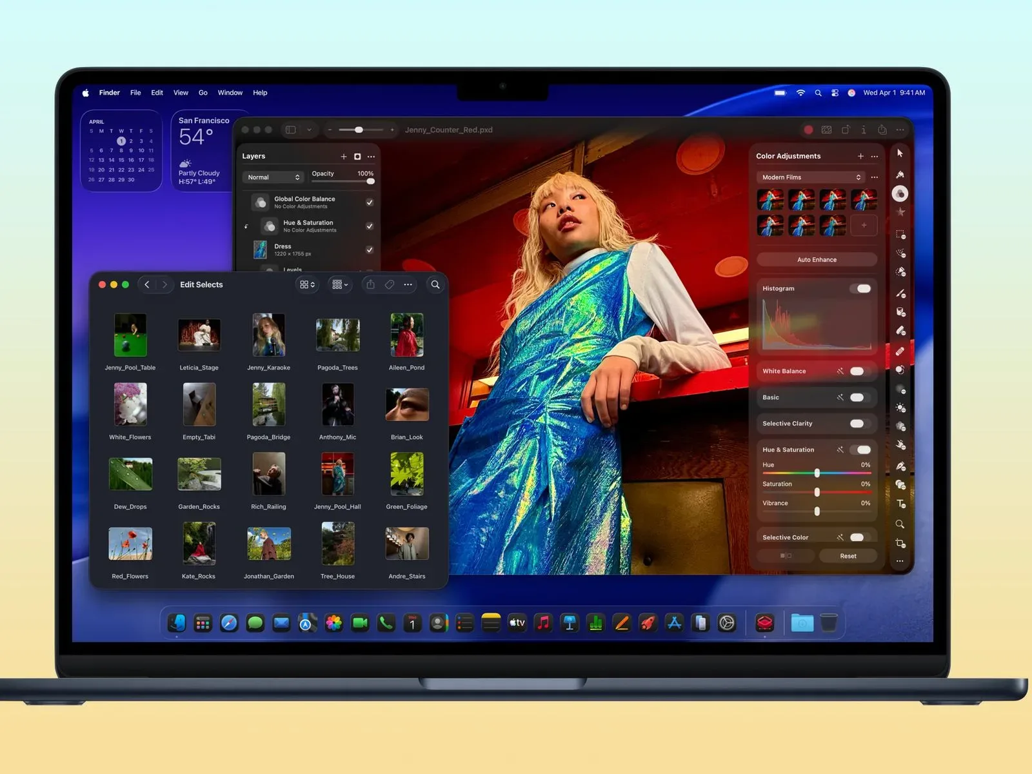The height and width of the screenshot is (774, 1032).
Task: Go back in the Edit Selects window
Action: (147, 284)
